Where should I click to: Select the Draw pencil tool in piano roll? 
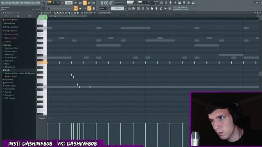55,13
